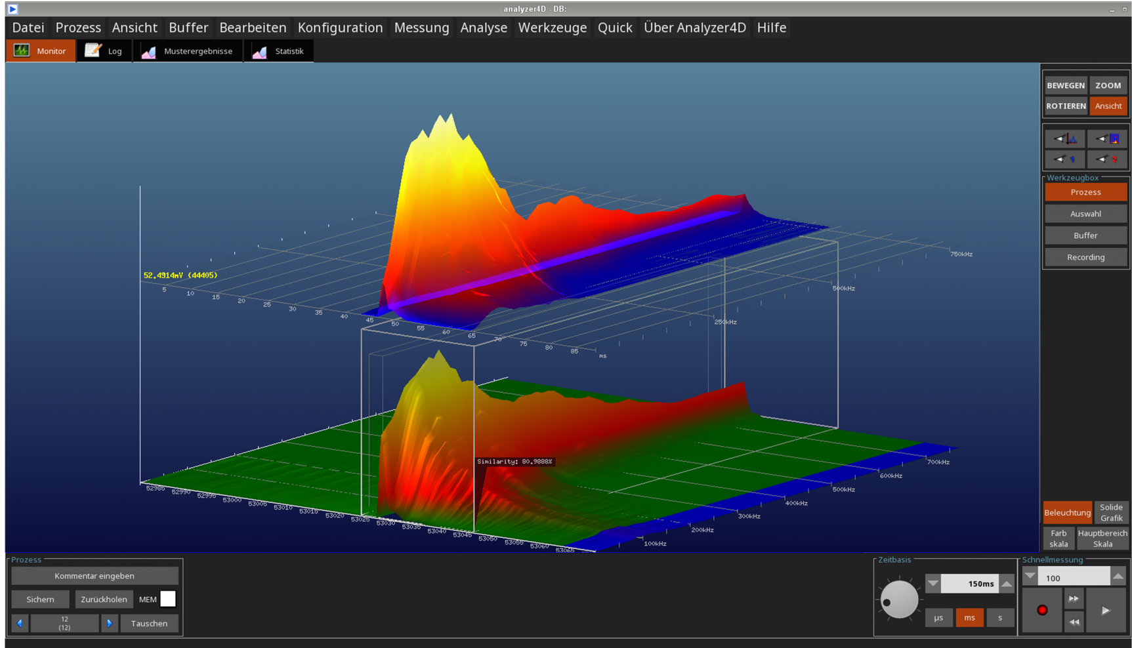Image resolution: width=1132 pixels, height=648 pixels.
Task: Switch the time unit to µs
Action: tap(938, 618)
